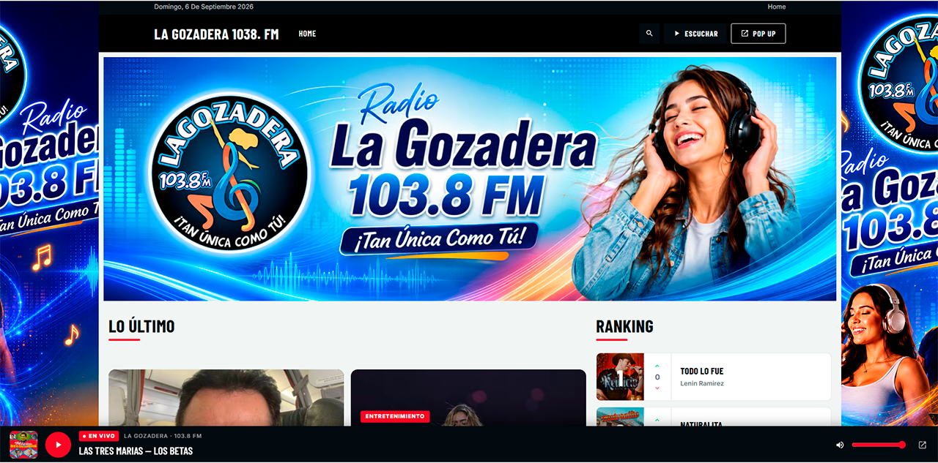Click the date Domingo, 6 De Septiembre 2026
Image resolution: width=938 pixels, height=463 pixels.
tap(204, 7)
